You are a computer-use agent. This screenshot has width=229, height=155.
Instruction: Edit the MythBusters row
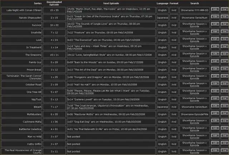point(215,113)
